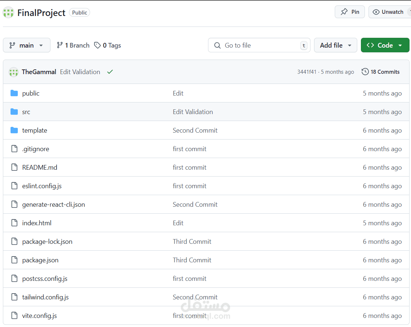Toggle the Unwatch repository button
Viewport: 411px width, 327px height.
coord(388,12)
